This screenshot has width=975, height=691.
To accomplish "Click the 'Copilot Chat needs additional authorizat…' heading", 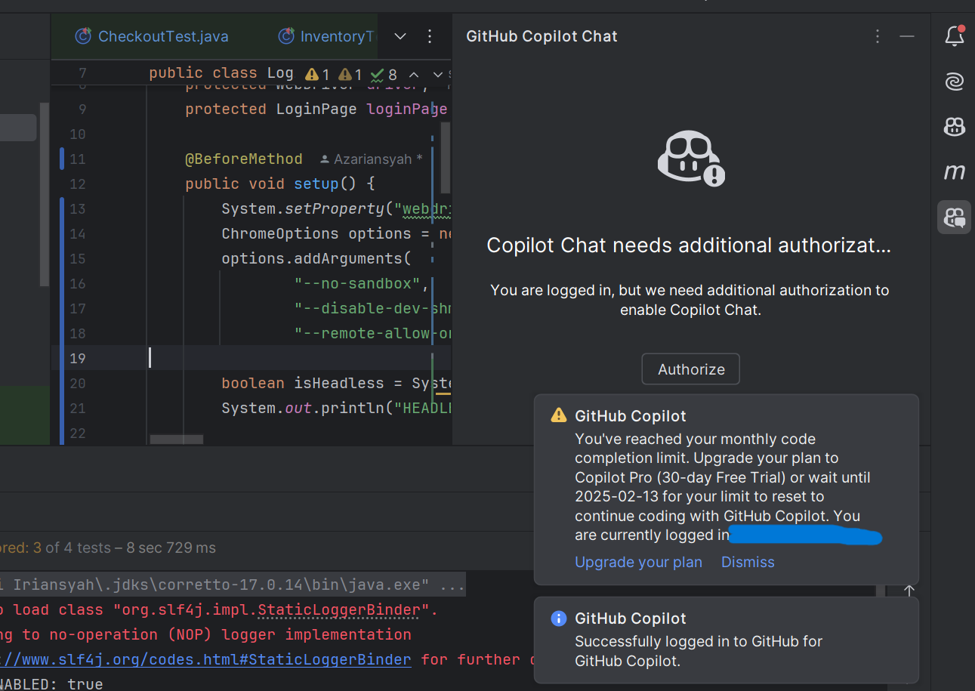I will (x=689, y=245).
